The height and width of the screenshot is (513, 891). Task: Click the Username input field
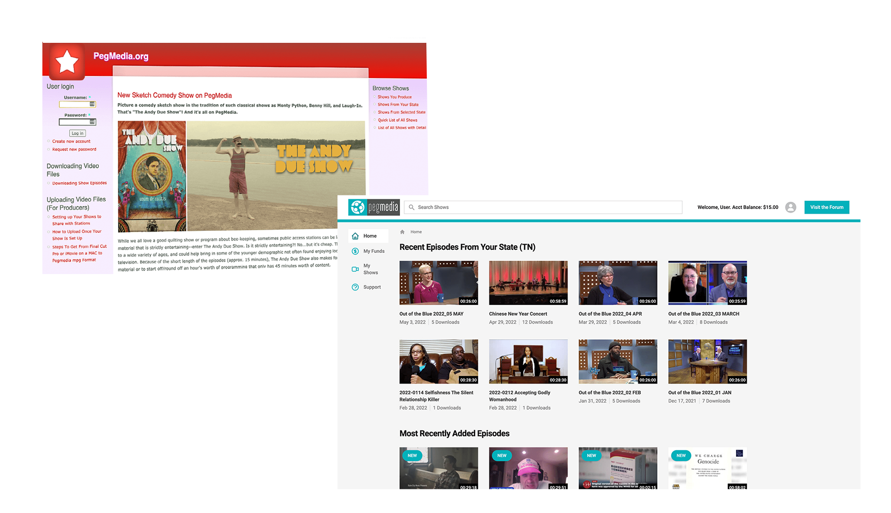77,104
